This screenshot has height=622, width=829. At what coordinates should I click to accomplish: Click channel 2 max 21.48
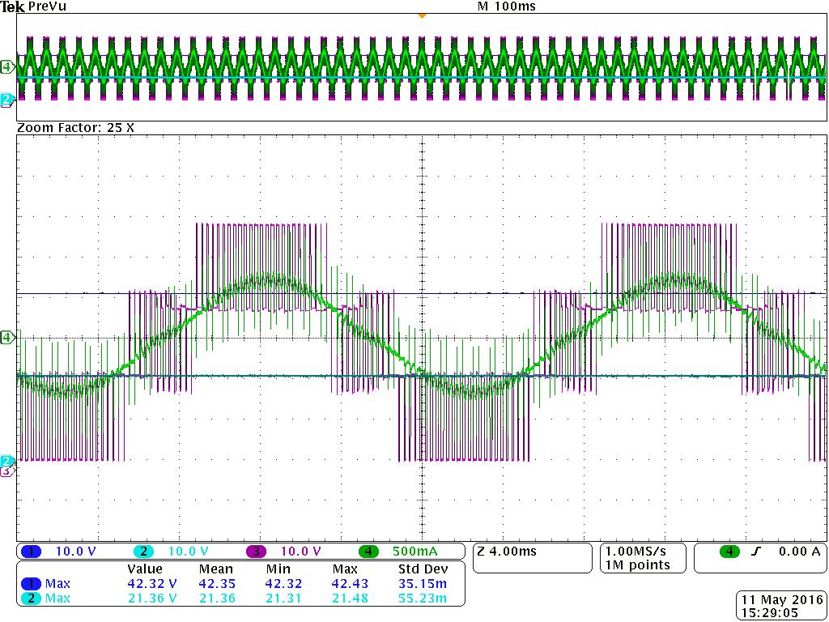[x=350, y=599]
